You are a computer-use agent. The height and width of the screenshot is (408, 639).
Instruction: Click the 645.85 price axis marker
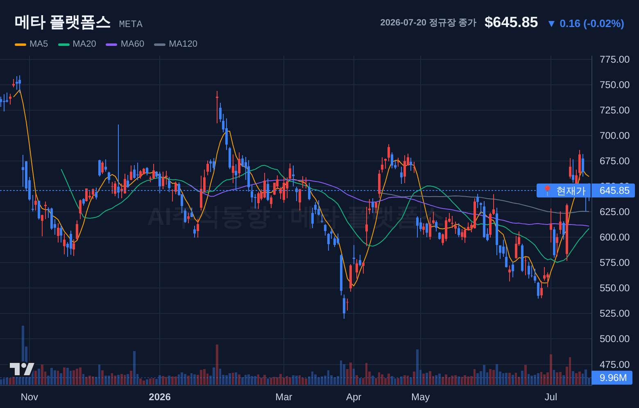click(613, 190)
